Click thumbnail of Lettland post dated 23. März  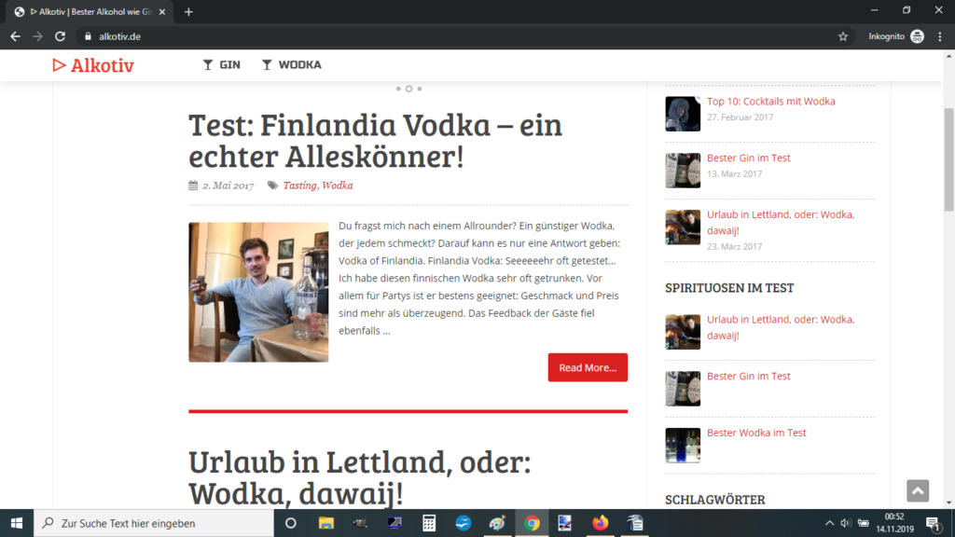coord(683,227)
